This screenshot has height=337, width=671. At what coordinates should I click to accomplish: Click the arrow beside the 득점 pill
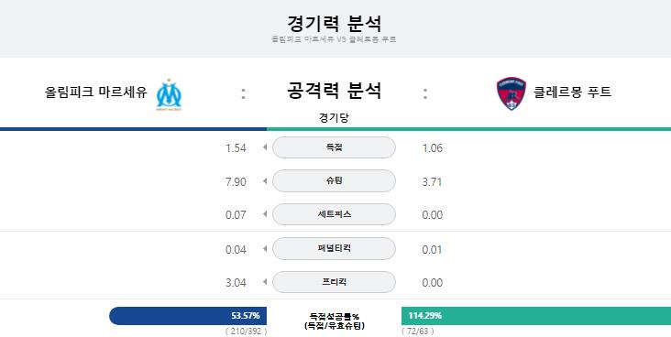[265, 147]
